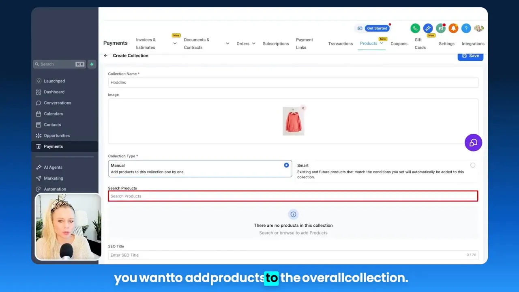The height and width of the screenshot is (292, 519).
Task: Expand the Invoices & Estimates dropdown chevron
Action: tap(175, 43)
